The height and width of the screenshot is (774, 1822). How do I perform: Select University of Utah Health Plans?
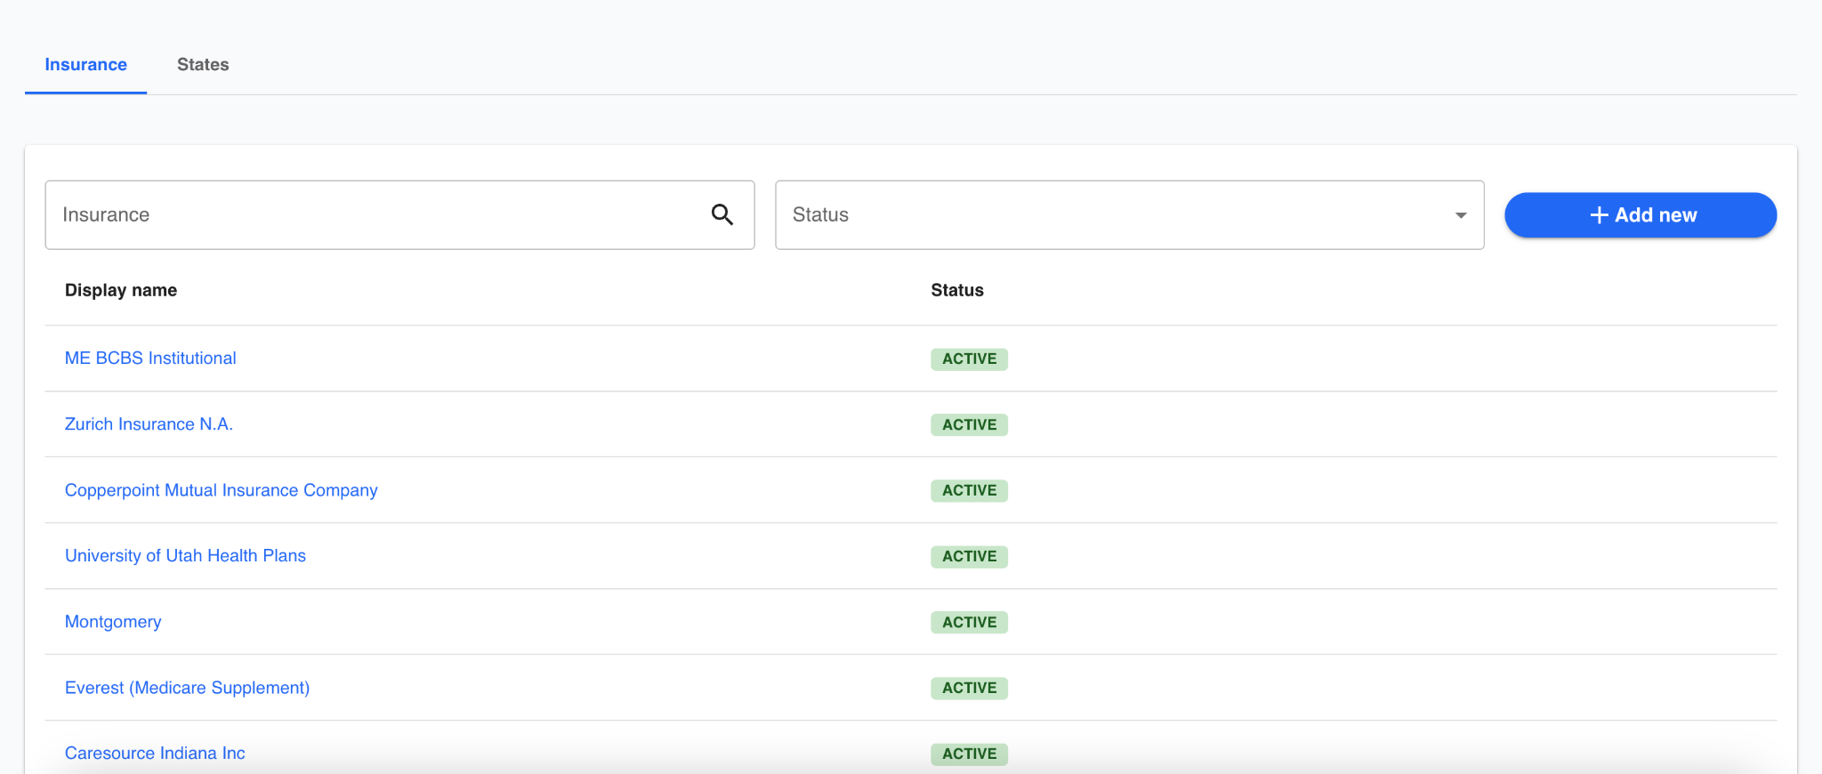pos(185,556)
